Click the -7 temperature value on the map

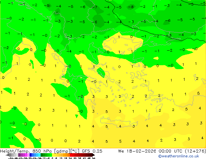click(x=95, y=7)
